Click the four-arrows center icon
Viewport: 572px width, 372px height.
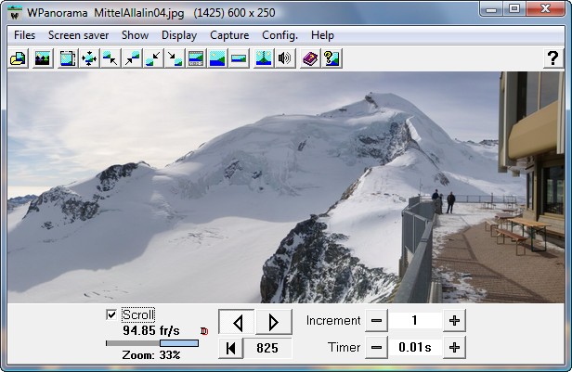click(89, 58)
